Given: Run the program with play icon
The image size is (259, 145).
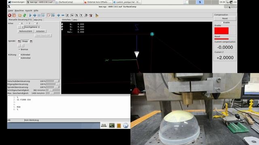Looking at the screenshot, I should coord(30,15).
